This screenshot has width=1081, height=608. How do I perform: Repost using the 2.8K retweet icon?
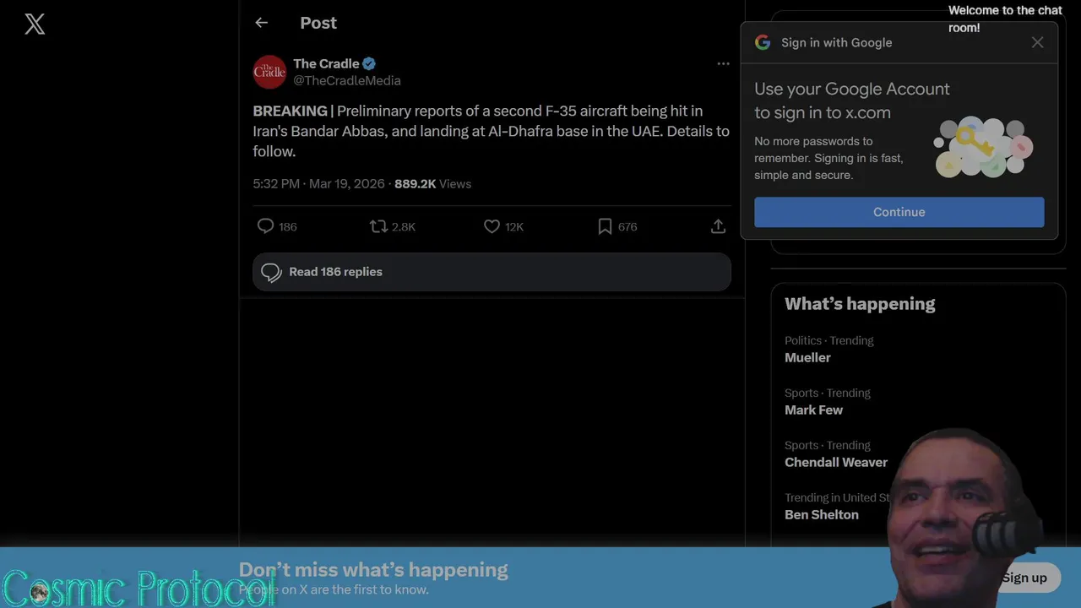point(378,226)
